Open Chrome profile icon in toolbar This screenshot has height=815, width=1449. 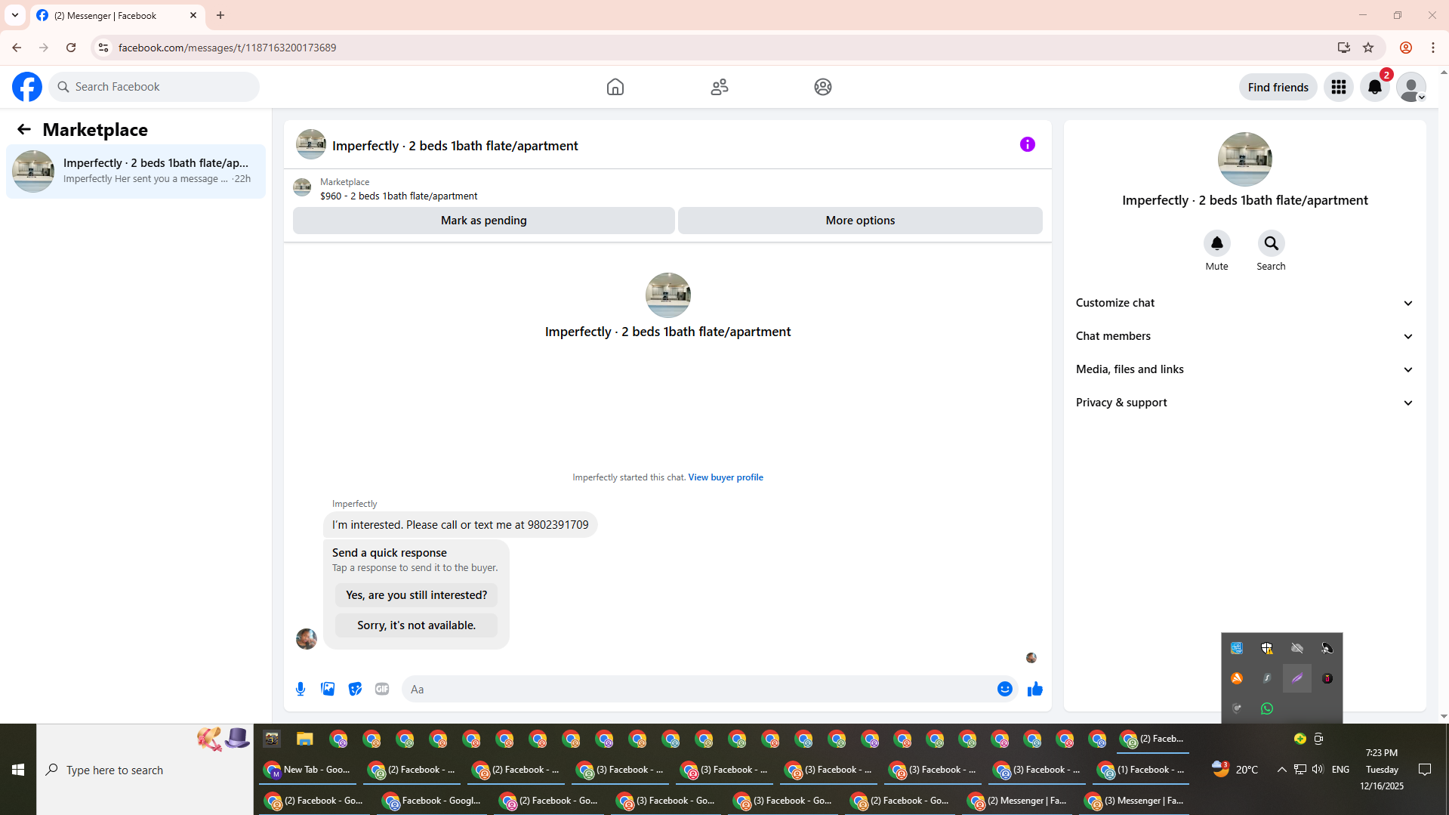coord(1406,48)
